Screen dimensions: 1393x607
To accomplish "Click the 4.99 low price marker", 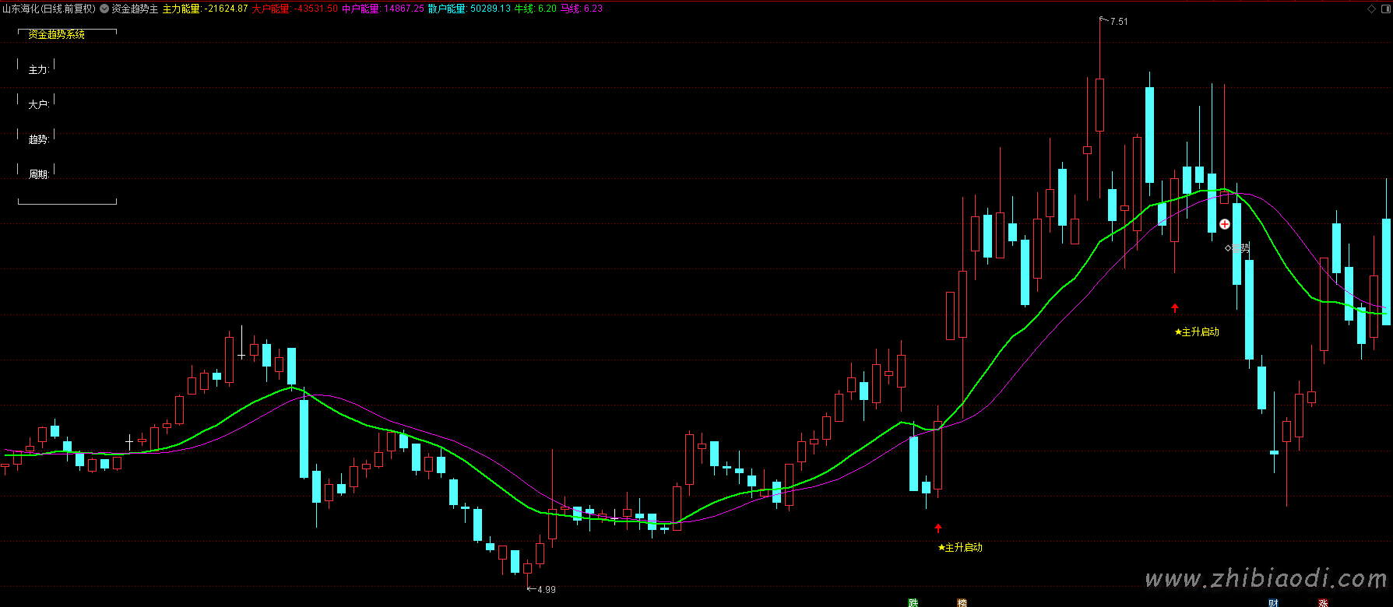I will pyautogui.click(x=546, y=590).
